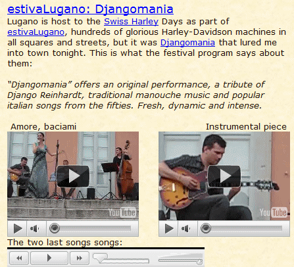Visit the Djangomania link in the text
The width and height of the screenshot is (294, 267).
tap(187, 43)
